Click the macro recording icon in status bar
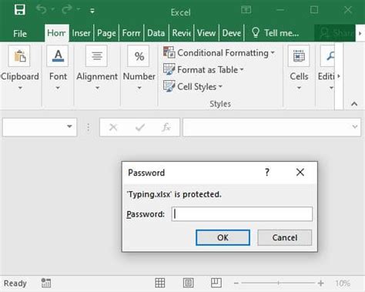 pos(46,283)
